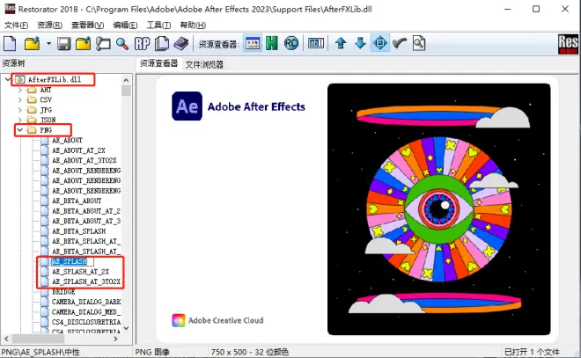This screenshot has width=581, height=358.
Task: Open the 编辑(E) menu
Action: 125,25
